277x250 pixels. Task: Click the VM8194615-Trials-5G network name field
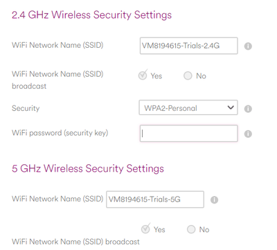click(155, 199)
